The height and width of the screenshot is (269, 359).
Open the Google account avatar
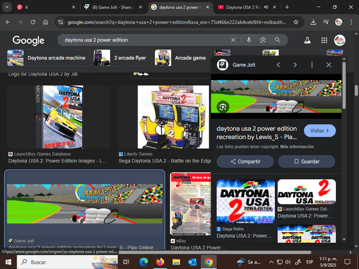point(339,40)
